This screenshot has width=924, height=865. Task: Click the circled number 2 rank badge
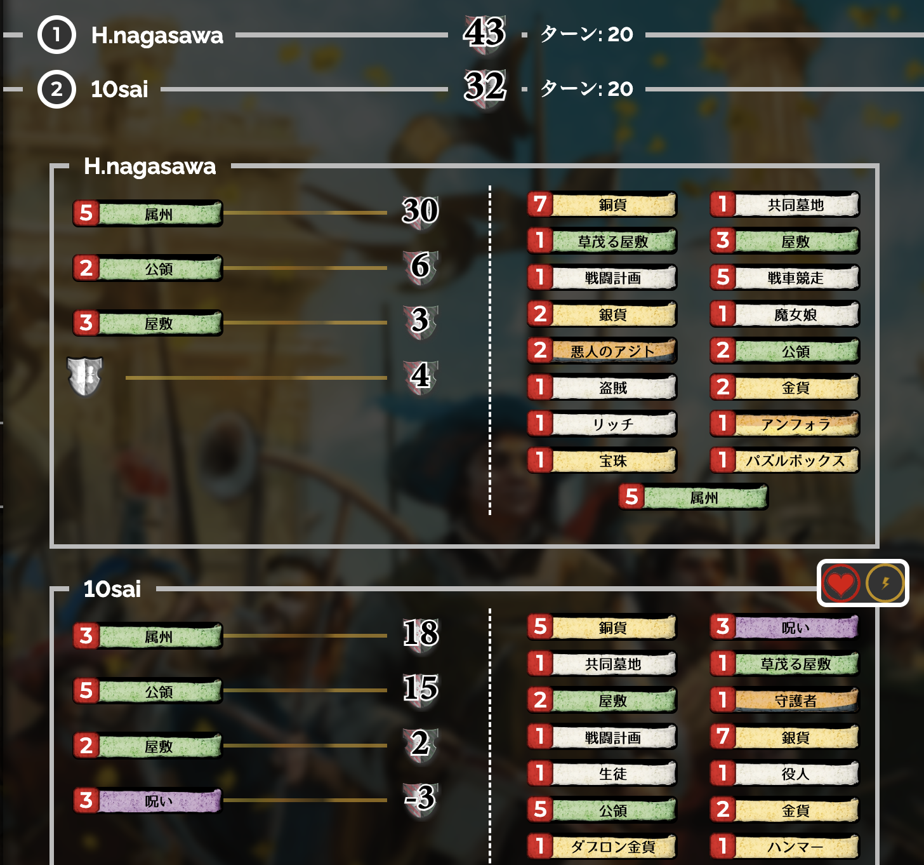pos(56,90)
